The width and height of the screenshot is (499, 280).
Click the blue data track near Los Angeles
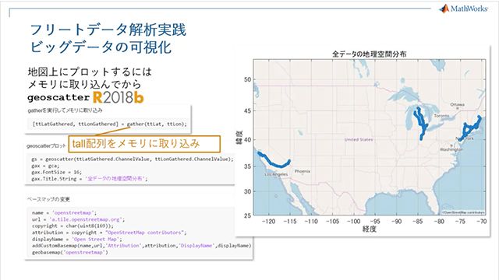pos(274,161)
